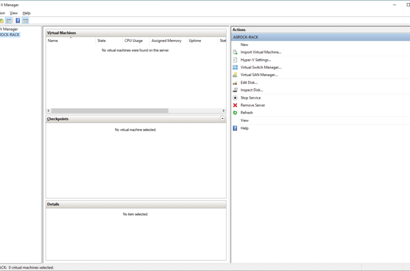The height and width of the screenshot is (271, 410).
Task: Open the View submenu in Actions pane
Action: 244,120
